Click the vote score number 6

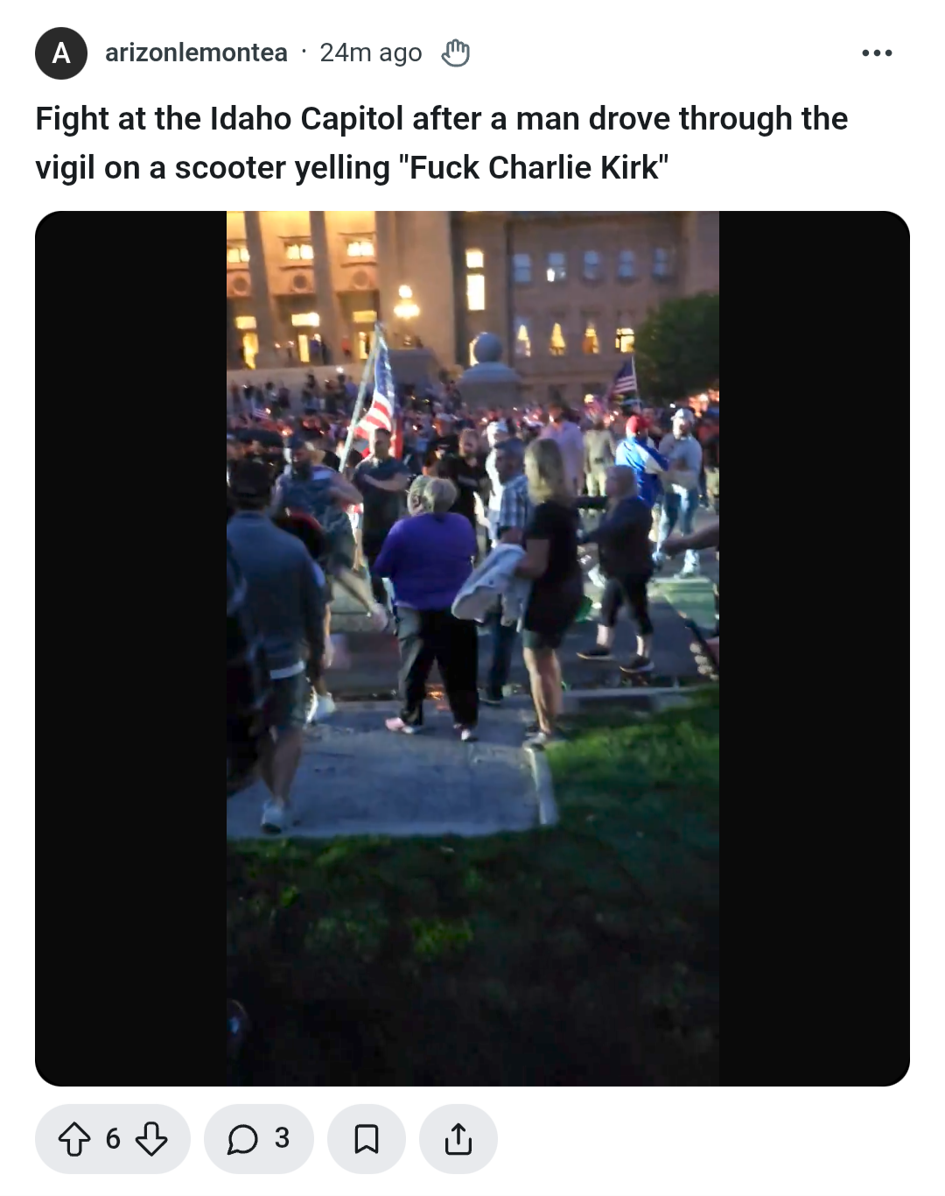click(x=113, y=1139)
